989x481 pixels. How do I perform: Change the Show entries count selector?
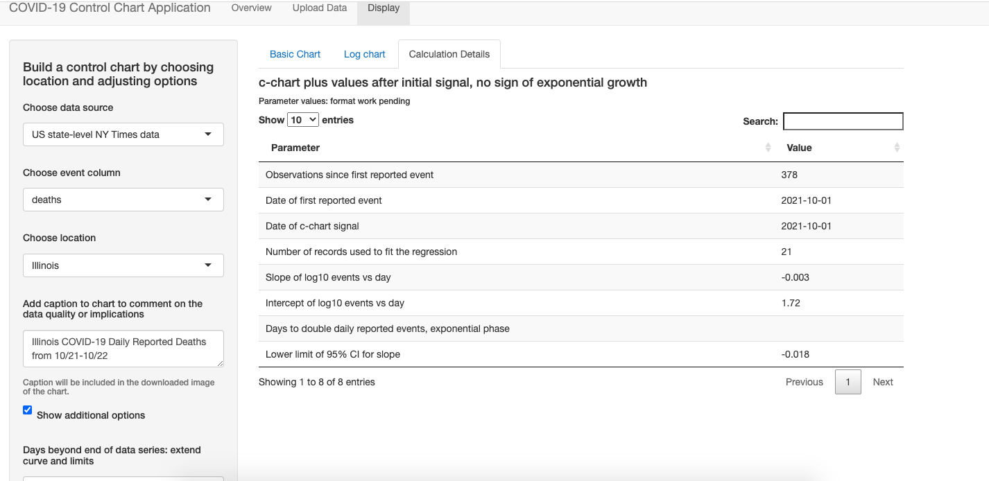click(303, 120)
